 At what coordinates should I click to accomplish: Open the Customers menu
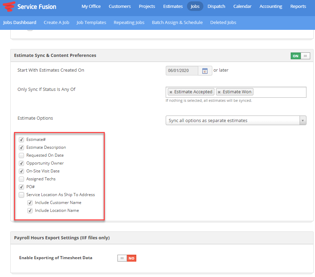point(120,6)
